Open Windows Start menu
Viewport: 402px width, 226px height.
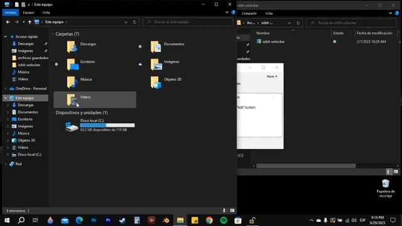[x=7, y=220]
